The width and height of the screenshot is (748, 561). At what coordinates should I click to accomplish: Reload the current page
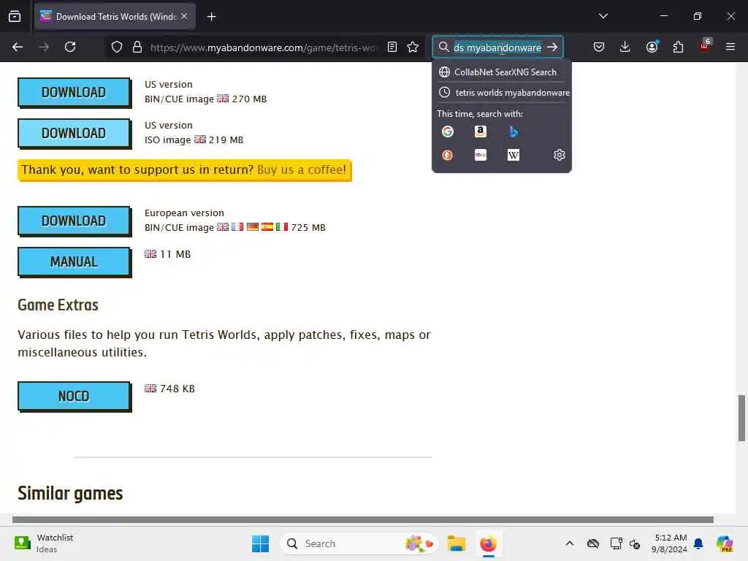click(70, 47)
